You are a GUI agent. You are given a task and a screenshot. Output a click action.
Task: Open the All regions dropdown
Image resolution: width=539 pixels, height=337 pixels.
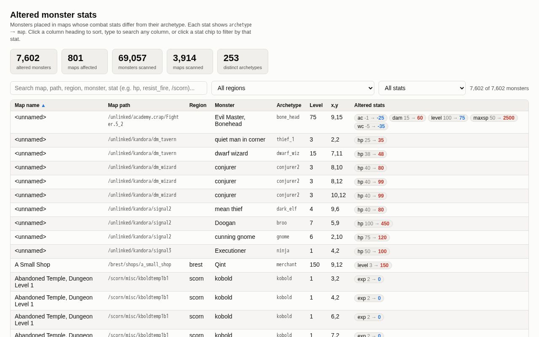(293, 88)
